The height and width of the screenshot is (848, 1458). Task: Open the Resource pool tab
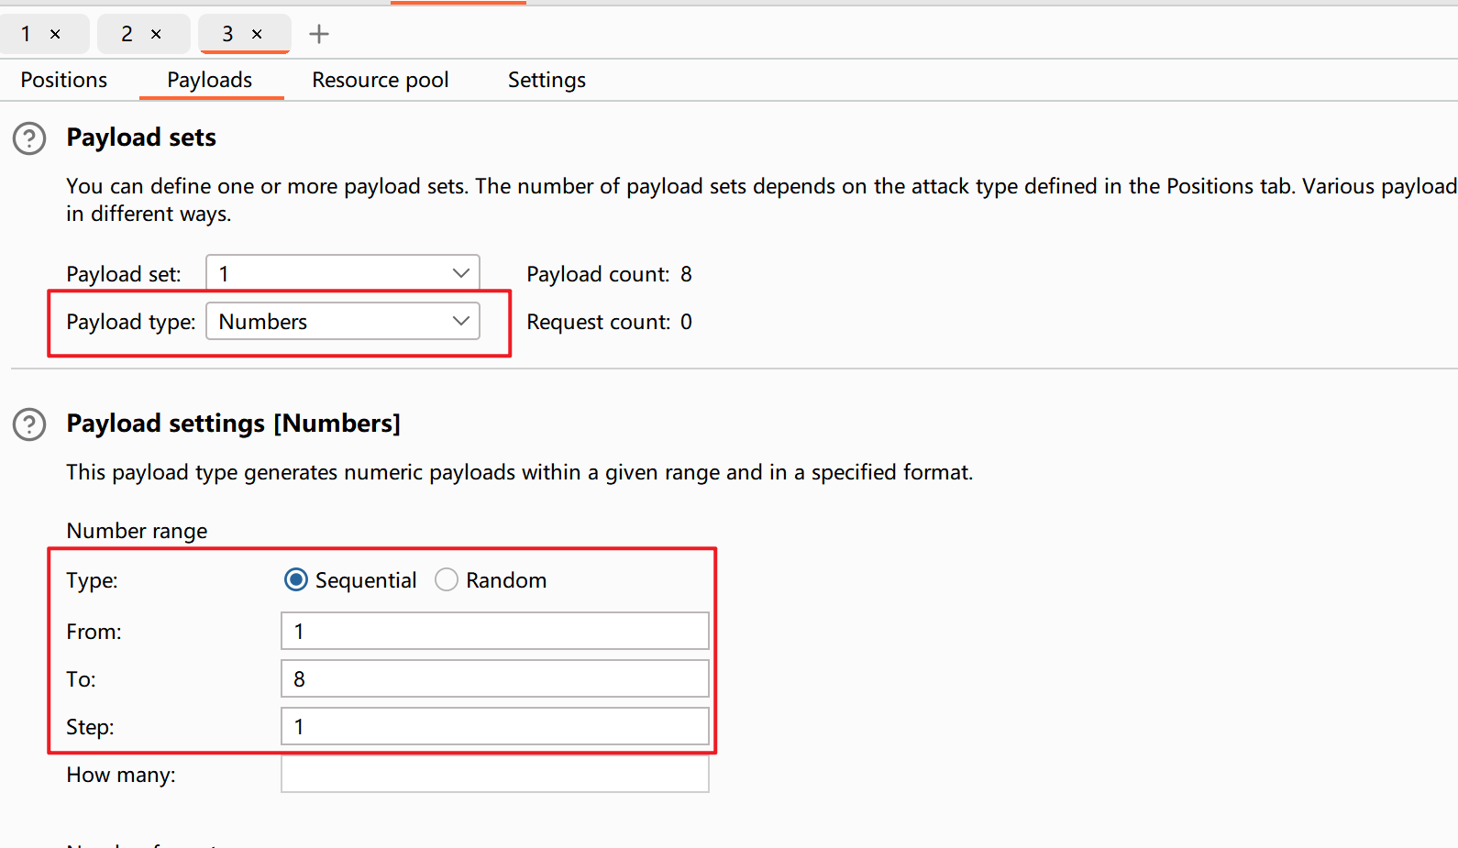click(x=380, y=80)
